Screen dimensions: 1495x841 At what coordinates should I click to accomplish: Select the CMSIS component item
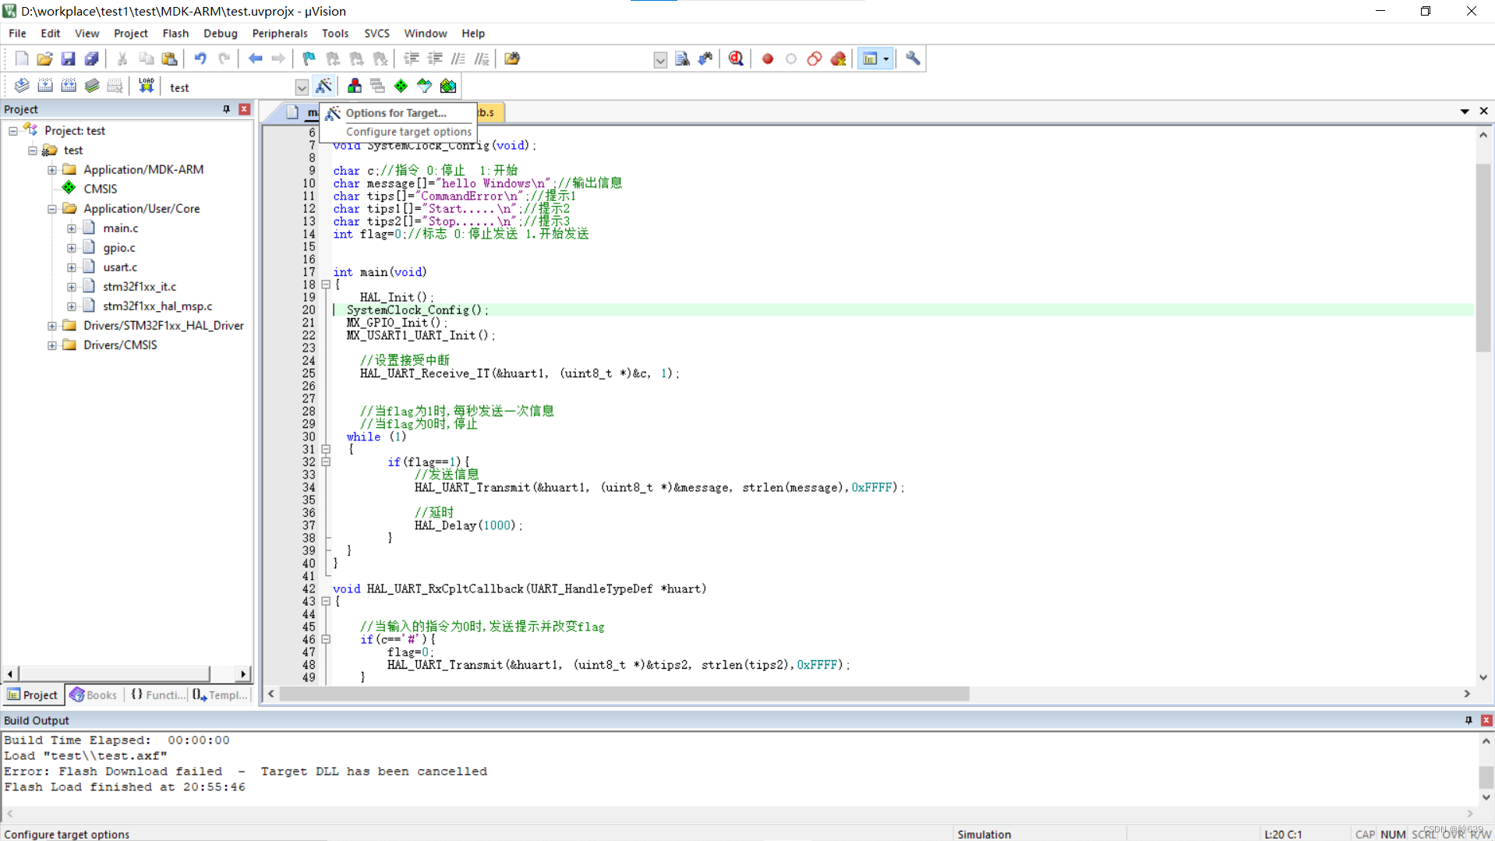[100, 189]
